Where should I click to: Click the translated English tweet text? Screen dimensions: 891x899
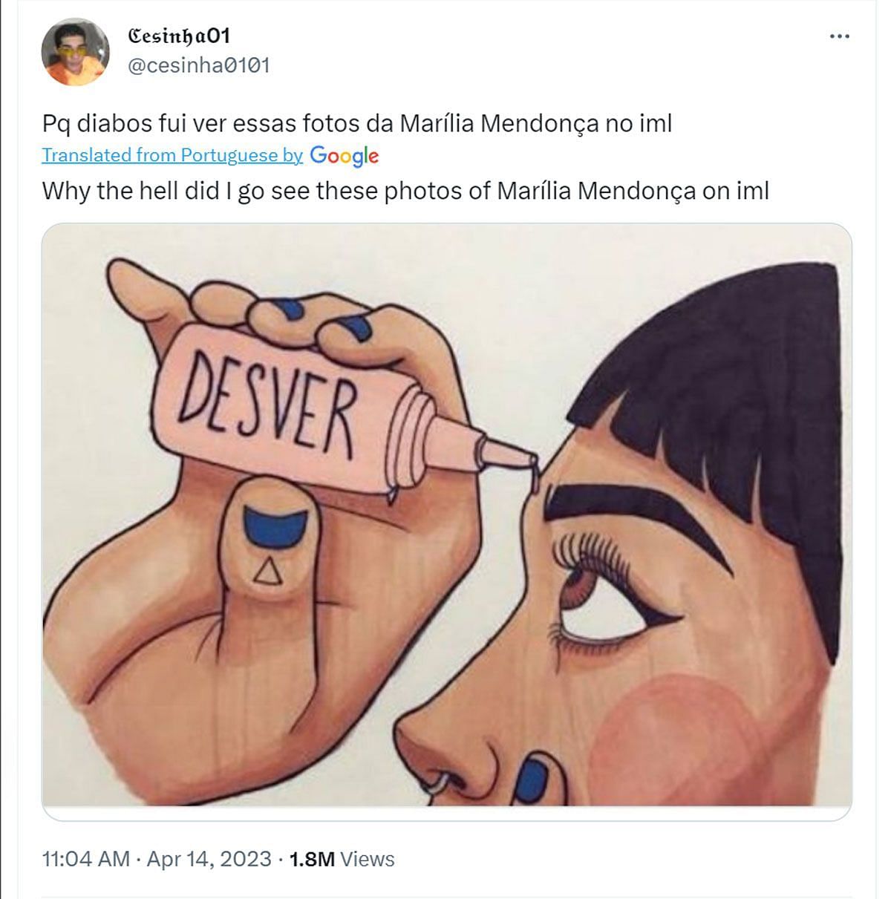click(405, 191)
